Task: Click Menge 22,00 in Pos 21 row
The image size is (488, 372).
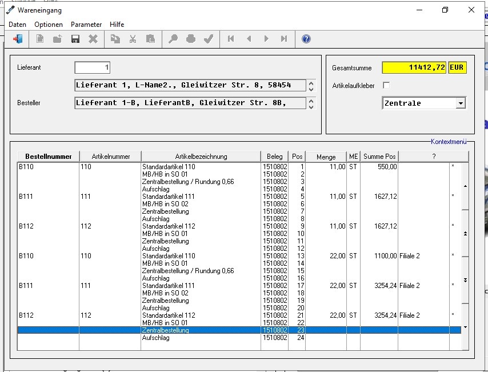Action: click(338, 315)
